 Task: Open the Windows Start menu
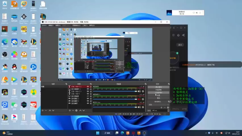click(98, 133)
